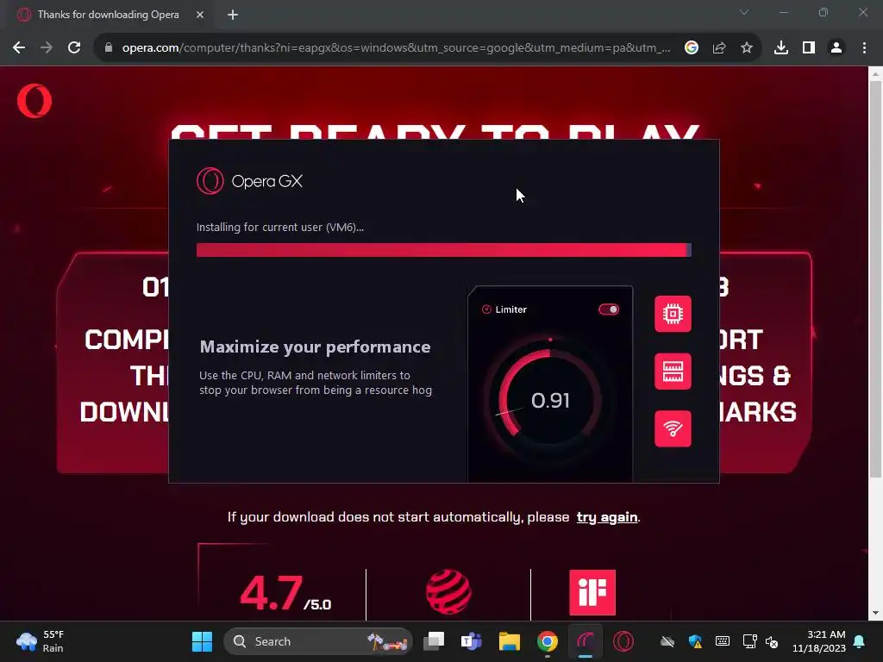883x662 pixels.
Task: Open the Opera browser taskbar icon
Action: point(623,641)
